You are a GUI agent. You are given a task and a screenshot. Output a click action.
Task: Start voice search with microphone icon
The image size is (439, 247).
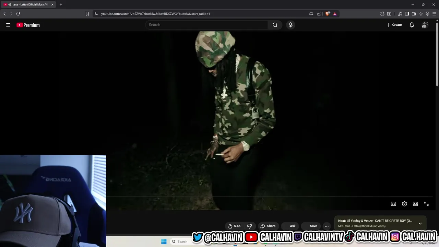(x=290, y=25)
